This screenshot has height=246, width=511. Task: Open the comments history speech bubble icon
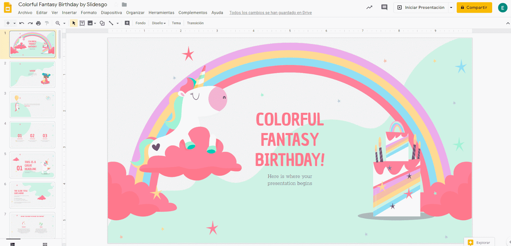(384, 7)
